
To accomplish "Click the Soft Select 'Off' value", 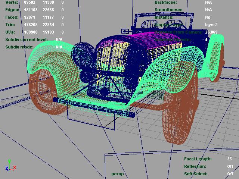I will click(230, 174).
